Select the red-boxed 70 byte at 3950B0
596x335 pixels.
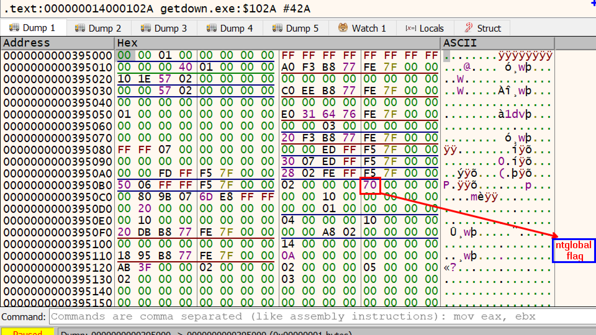point(370,185)
